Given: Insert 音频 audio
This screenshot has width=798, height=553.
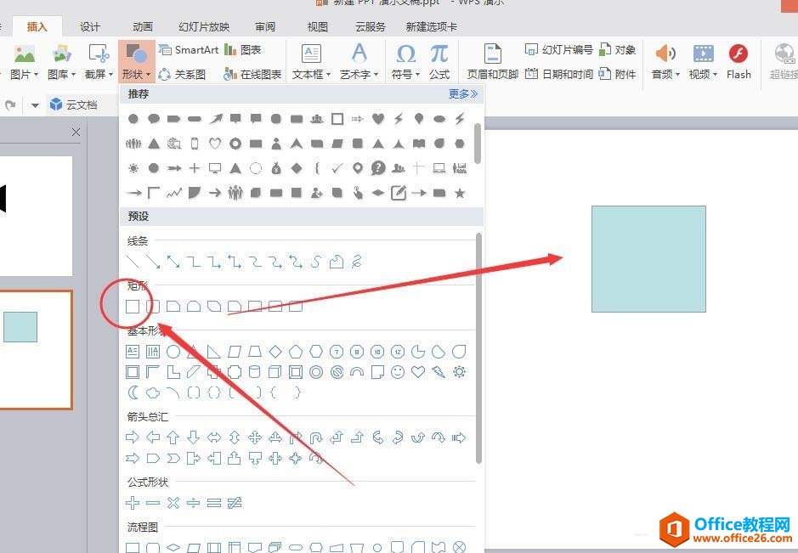Looking at the screenshot, I should pos(665,61).
